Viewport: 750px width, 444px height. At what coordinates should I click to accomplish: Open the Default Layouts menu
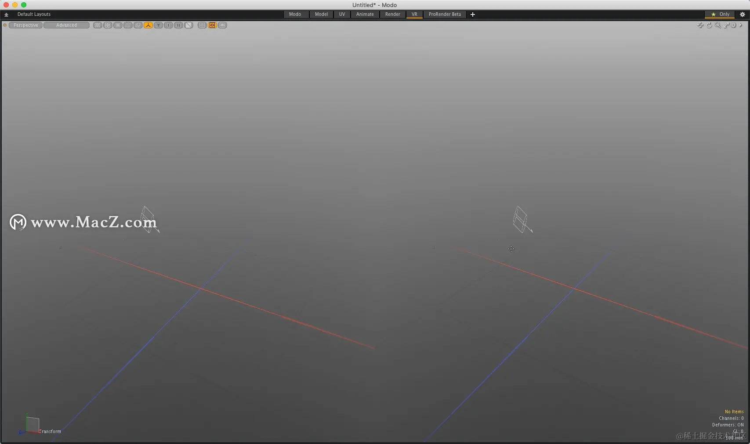(34, 14)
